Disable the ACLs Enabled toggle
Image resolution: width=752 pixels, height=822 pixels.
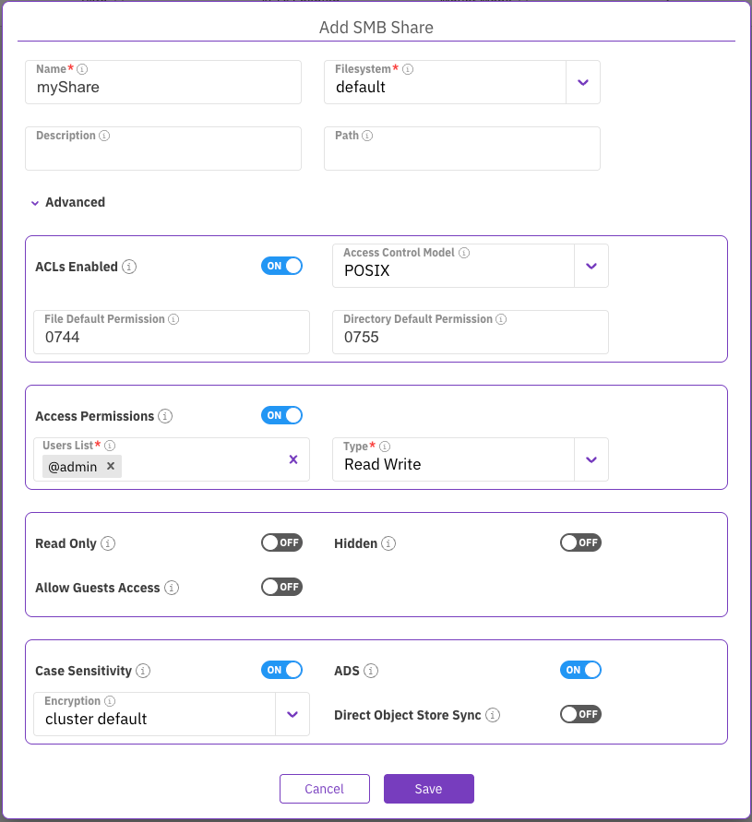pos(281,266)
